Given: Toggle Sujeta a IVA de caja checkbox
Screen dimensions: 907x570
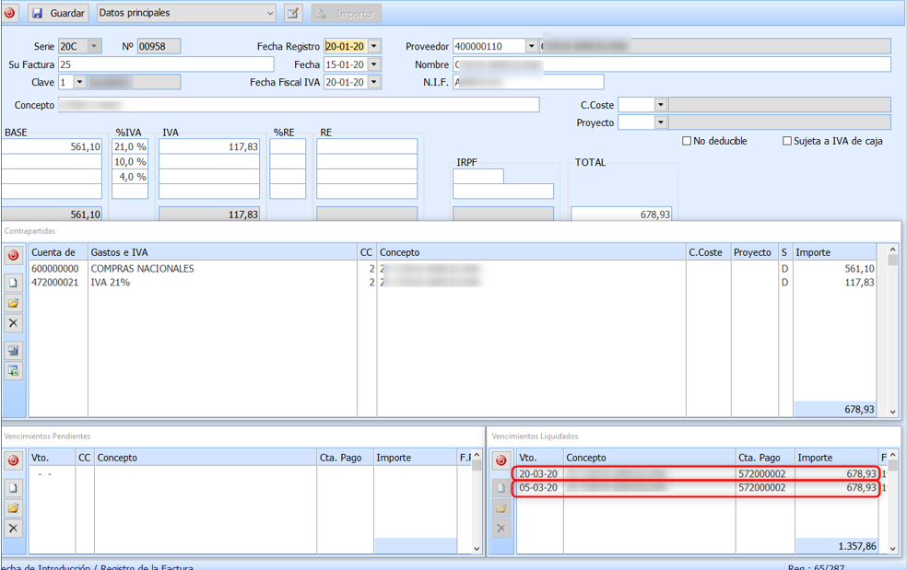Looking at the screenshot, I should coord(787,141).
